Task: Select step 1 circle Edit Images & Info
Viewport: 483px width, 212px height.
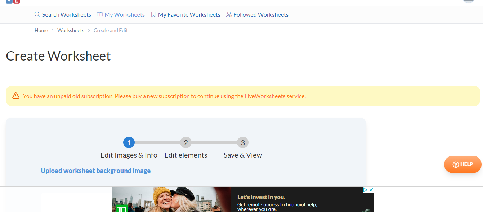Action: coord(129,143)
